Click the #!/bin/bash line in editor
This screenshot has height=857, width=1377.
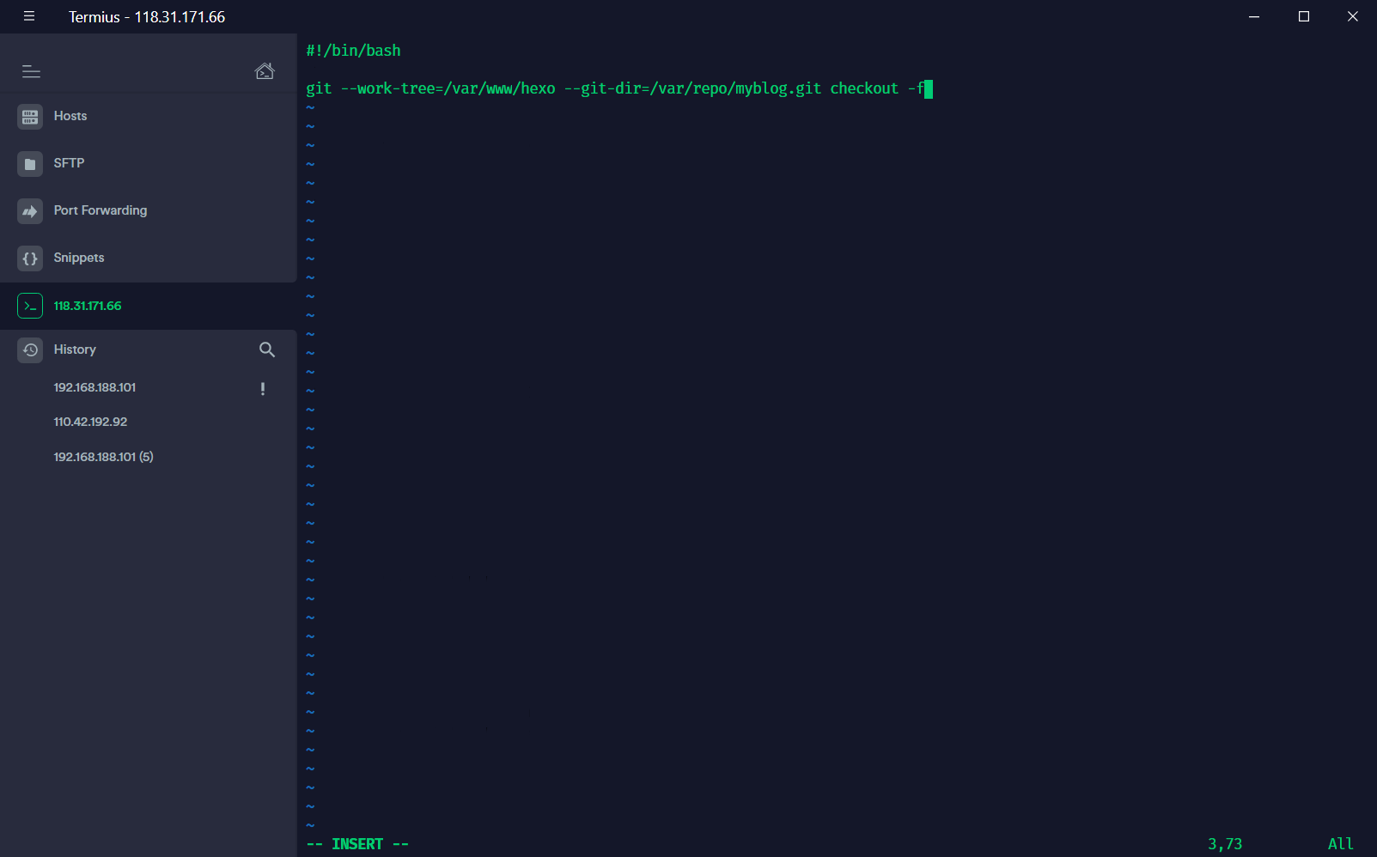point(353,51)
